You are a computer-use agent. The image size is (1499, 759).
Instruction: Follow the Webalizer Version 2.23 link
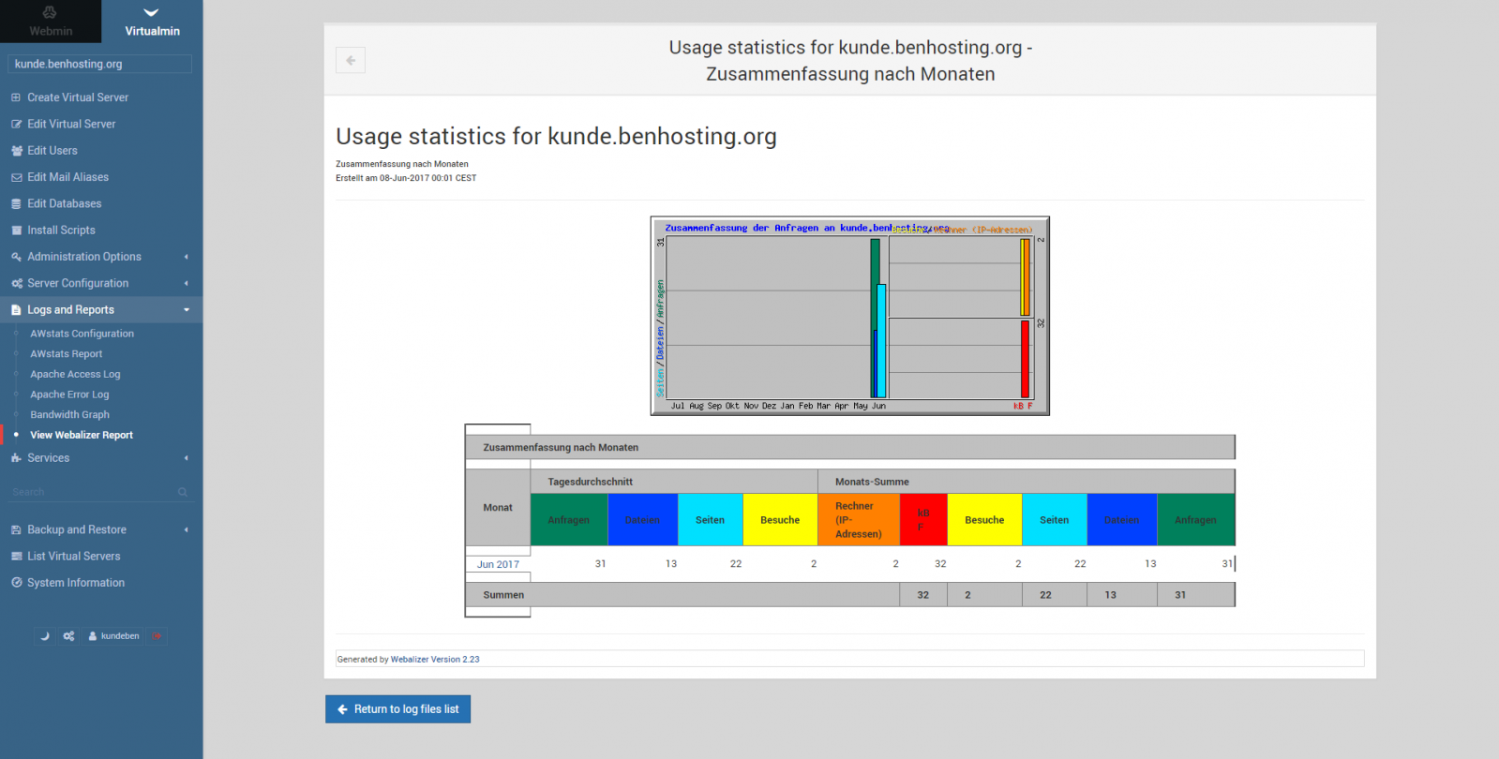[435, 660]
